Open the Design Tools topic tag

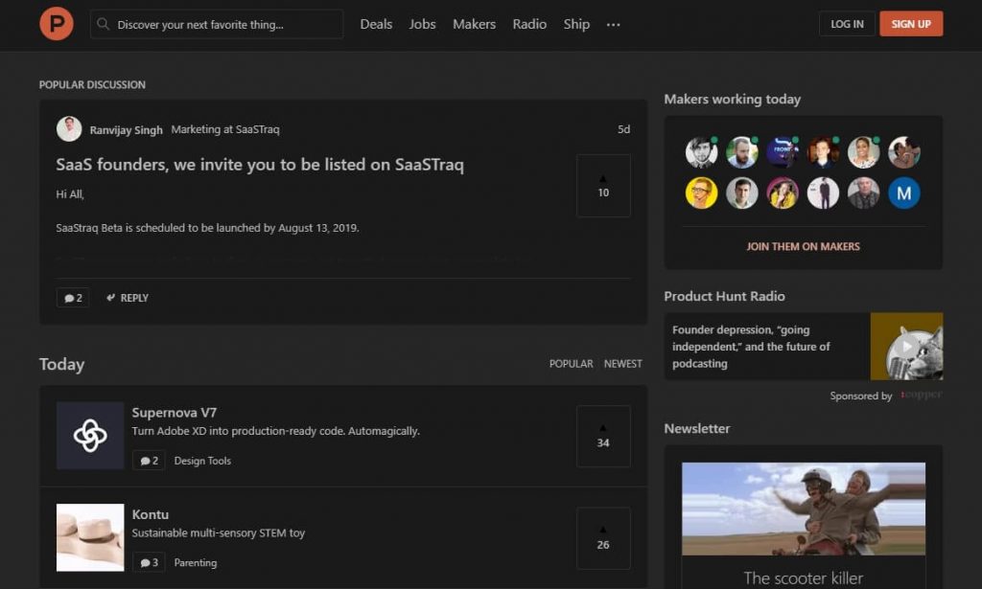coord(202,461)
